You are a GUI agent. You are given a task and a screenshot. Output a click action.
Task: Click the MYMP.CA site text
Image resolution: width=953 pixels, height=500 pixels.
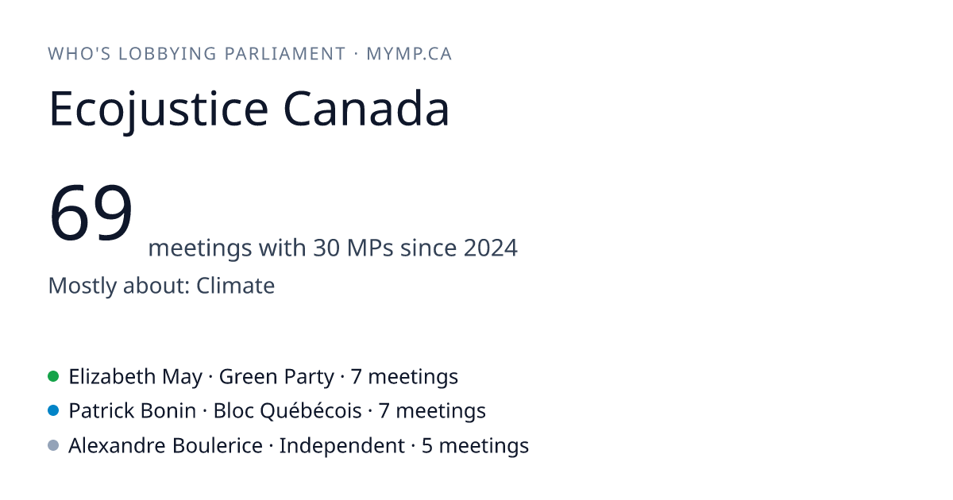[409, 54]
